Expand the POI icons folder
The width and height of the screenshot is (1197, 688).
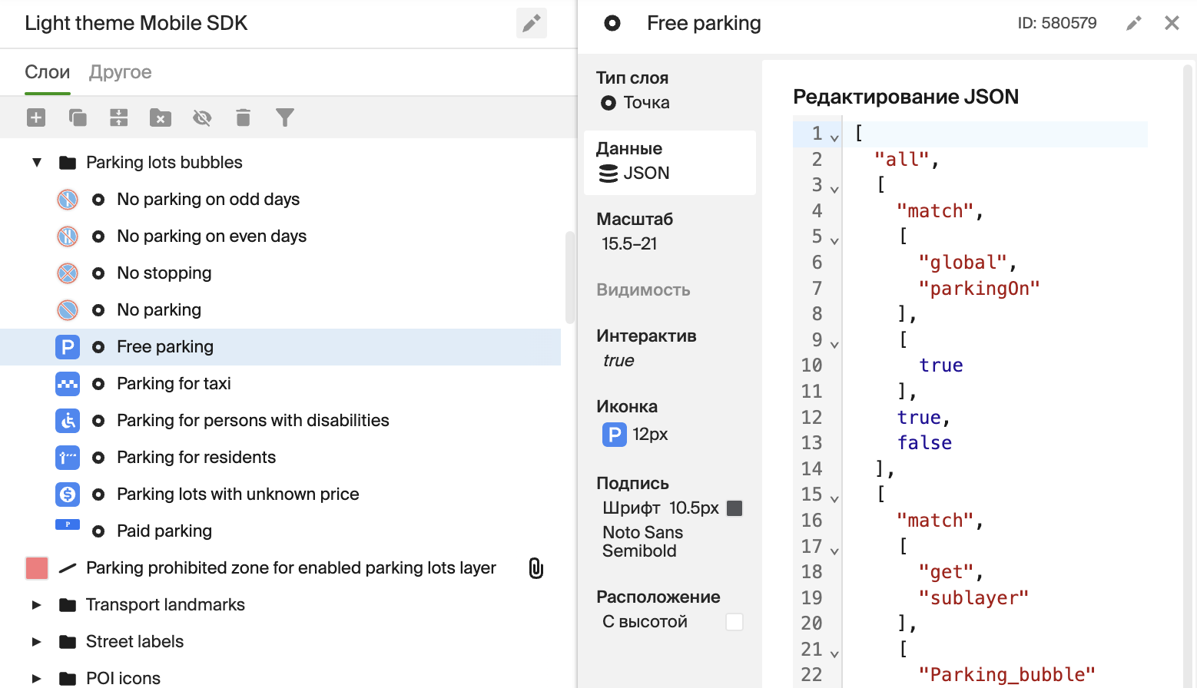coord(37,678)
